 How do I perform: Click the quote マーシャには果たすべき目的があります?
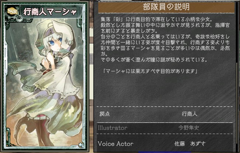pos(150,71)
